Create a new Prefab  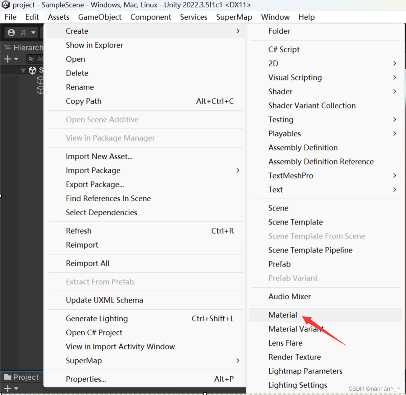[x=325, y=264]
